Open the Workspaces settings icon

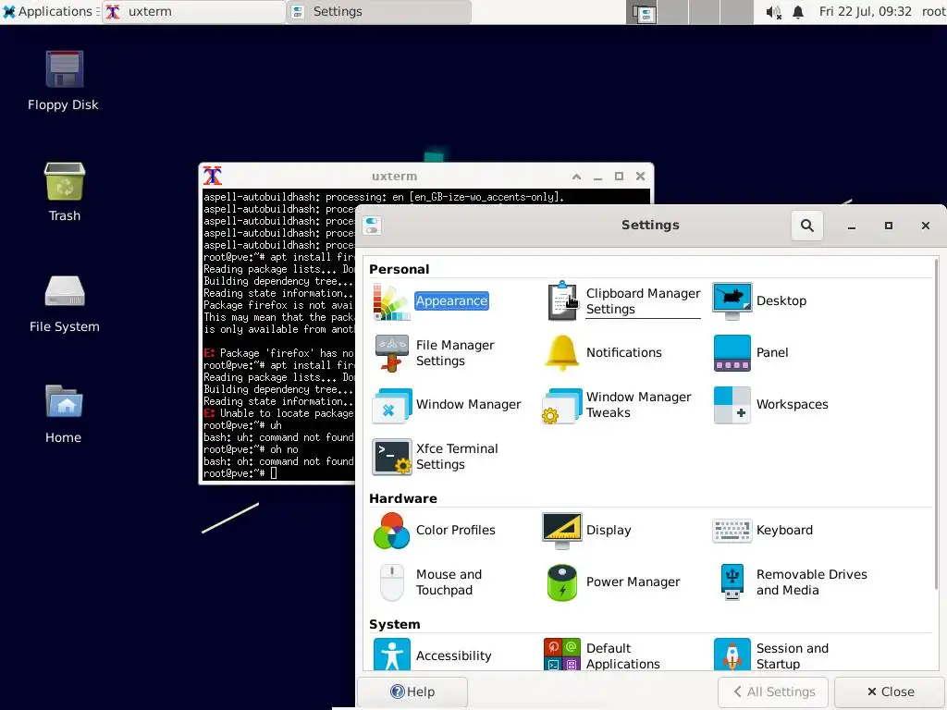pyautogui.click(x=732, y=405)
